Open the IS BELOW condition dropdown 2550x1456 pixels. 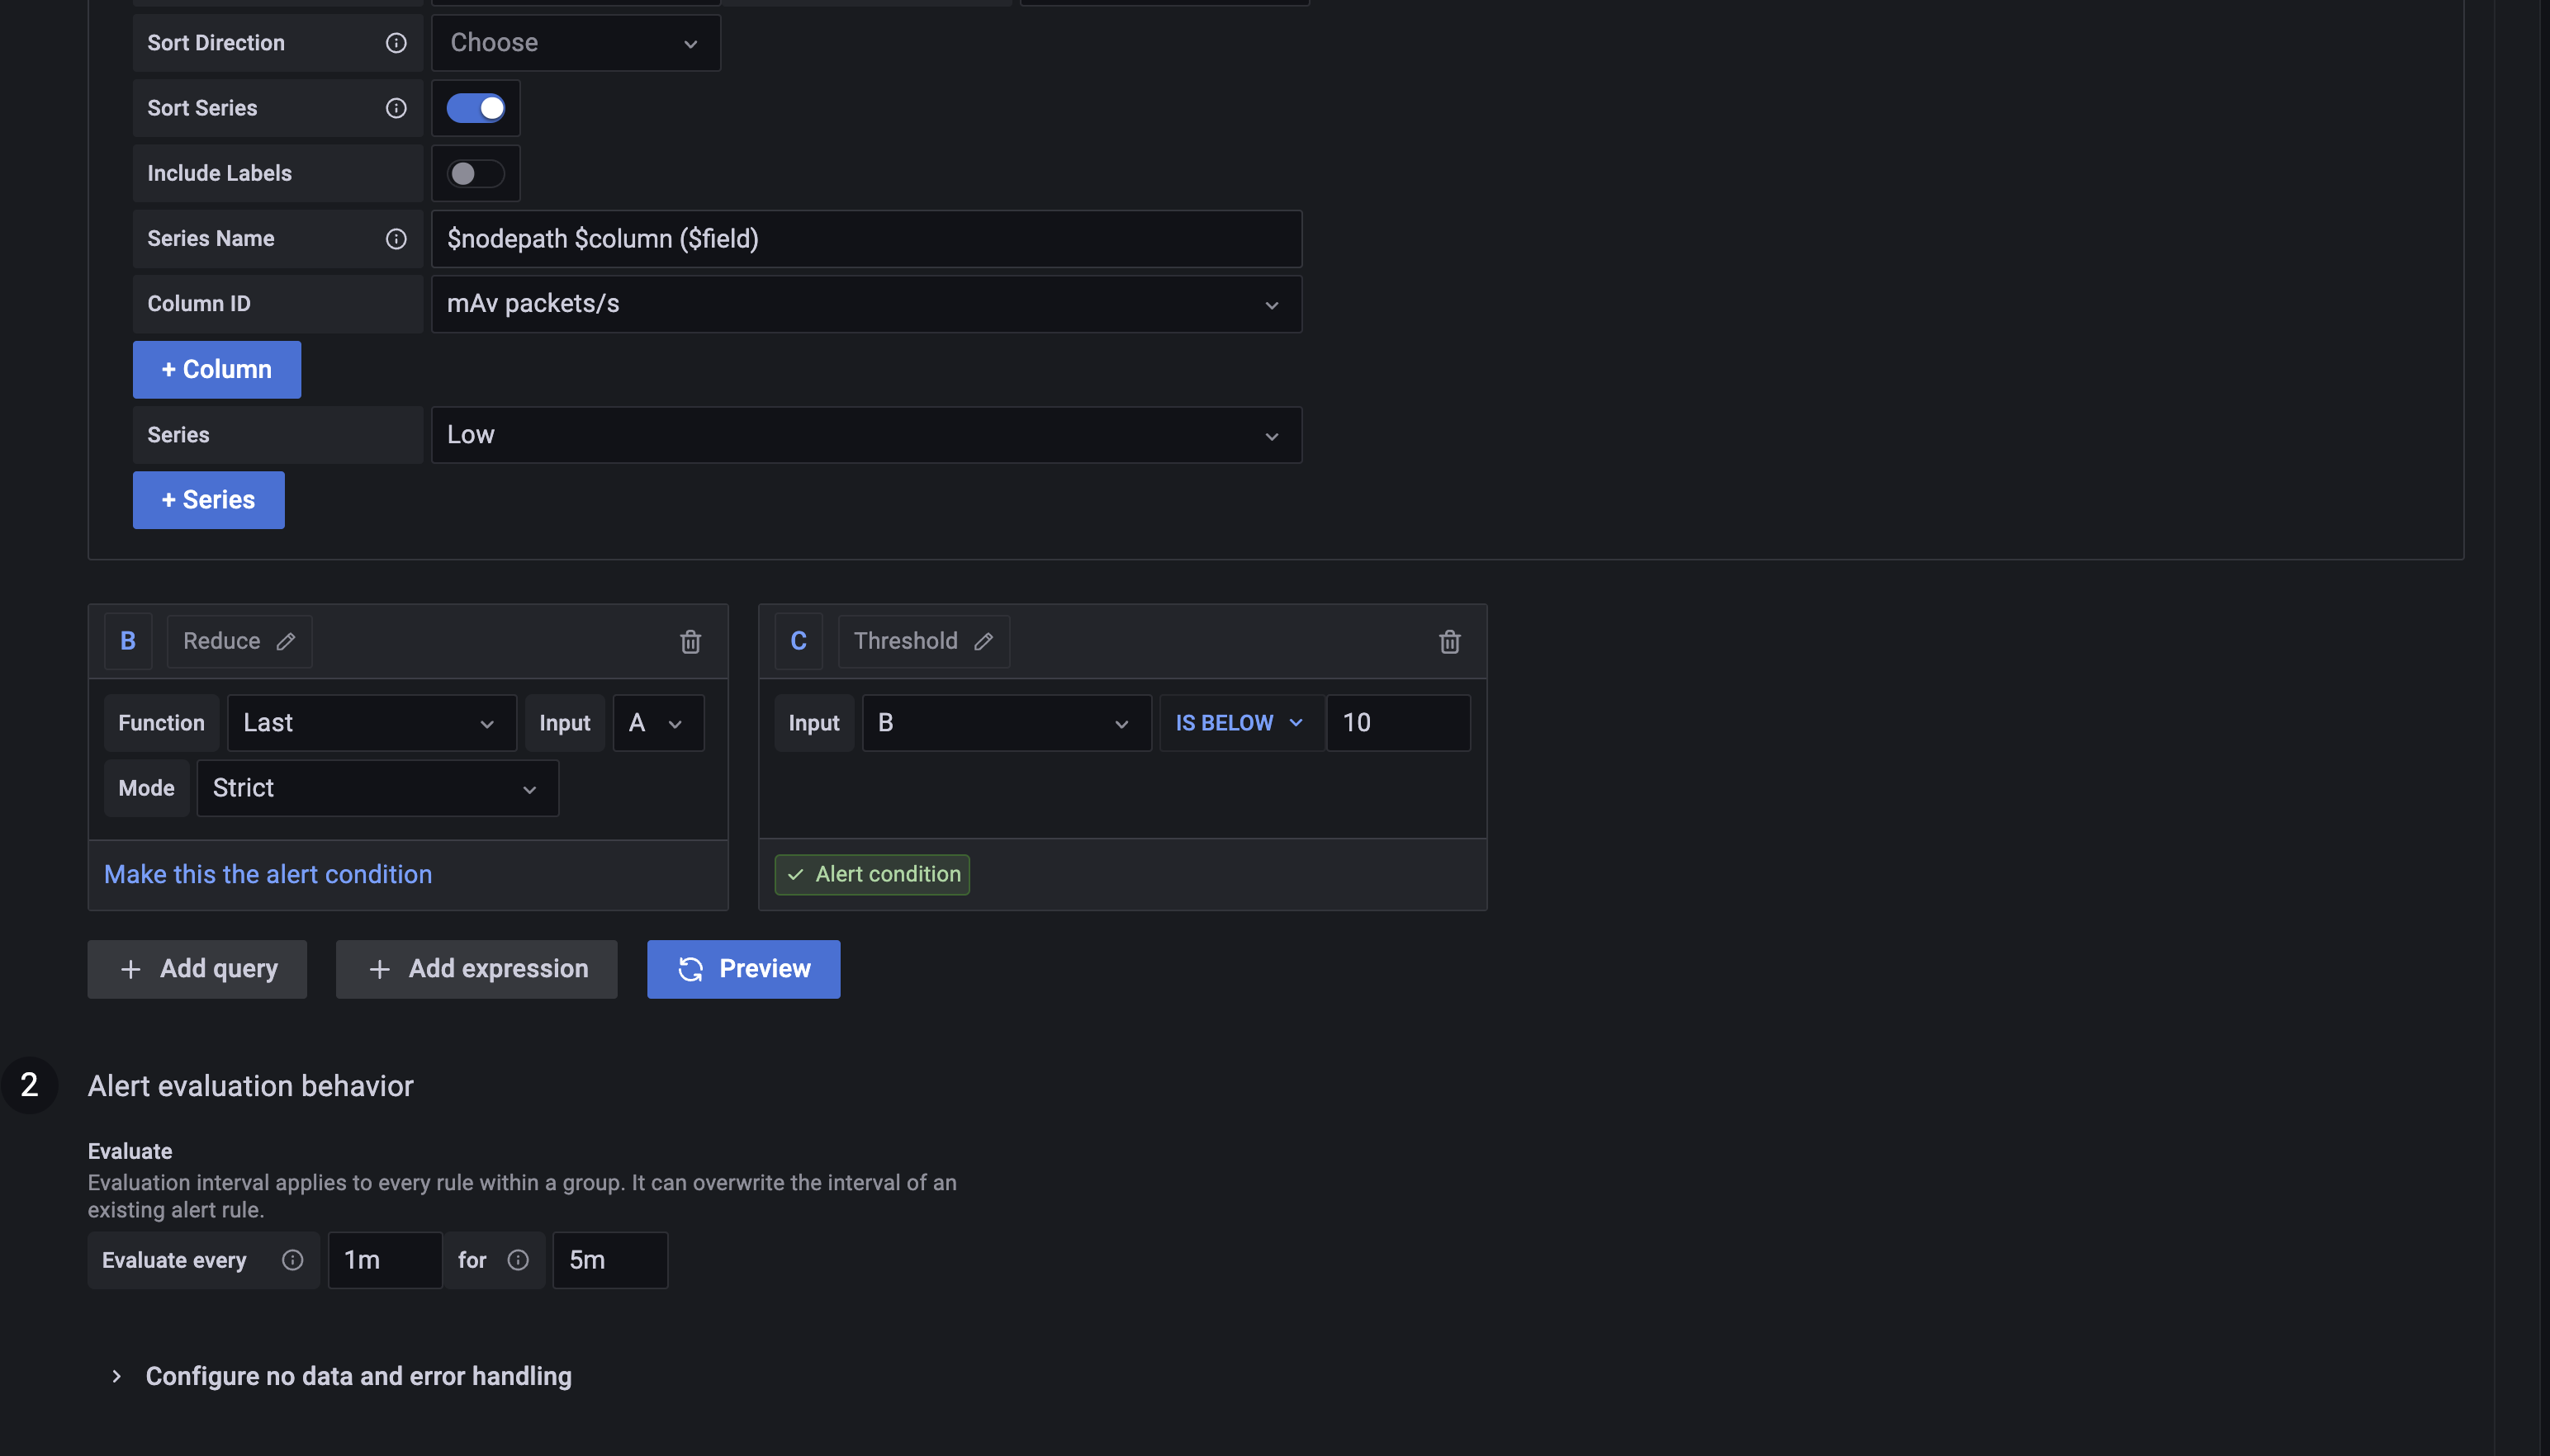pos(1239,723)
